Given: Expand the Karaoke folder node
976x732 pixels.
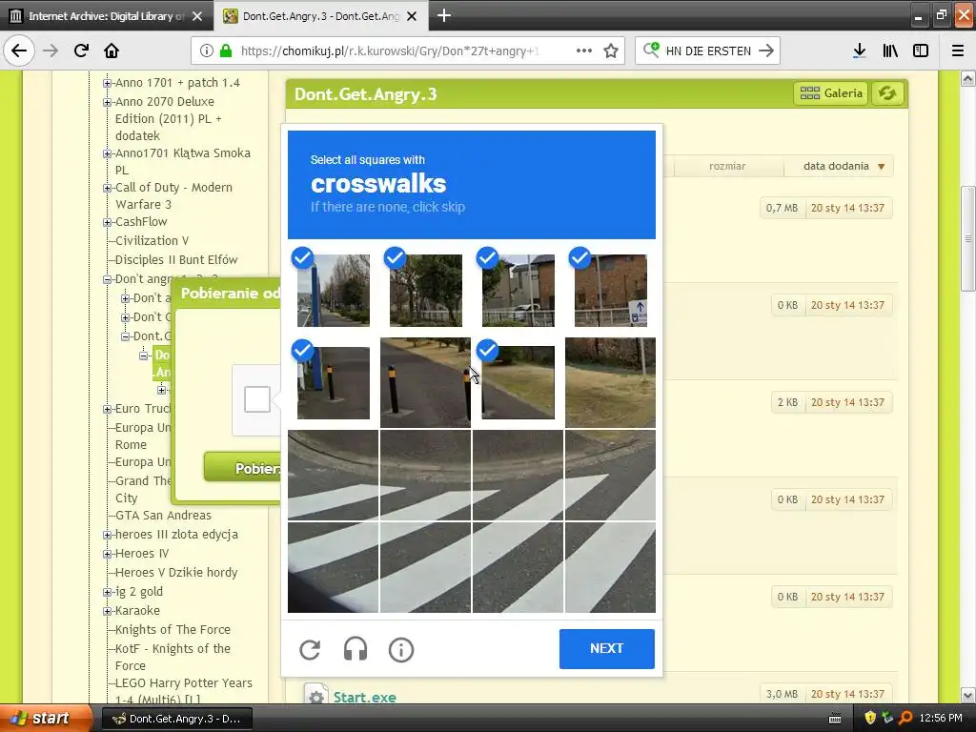Looking at the screenshot, I should click(107, 611).
